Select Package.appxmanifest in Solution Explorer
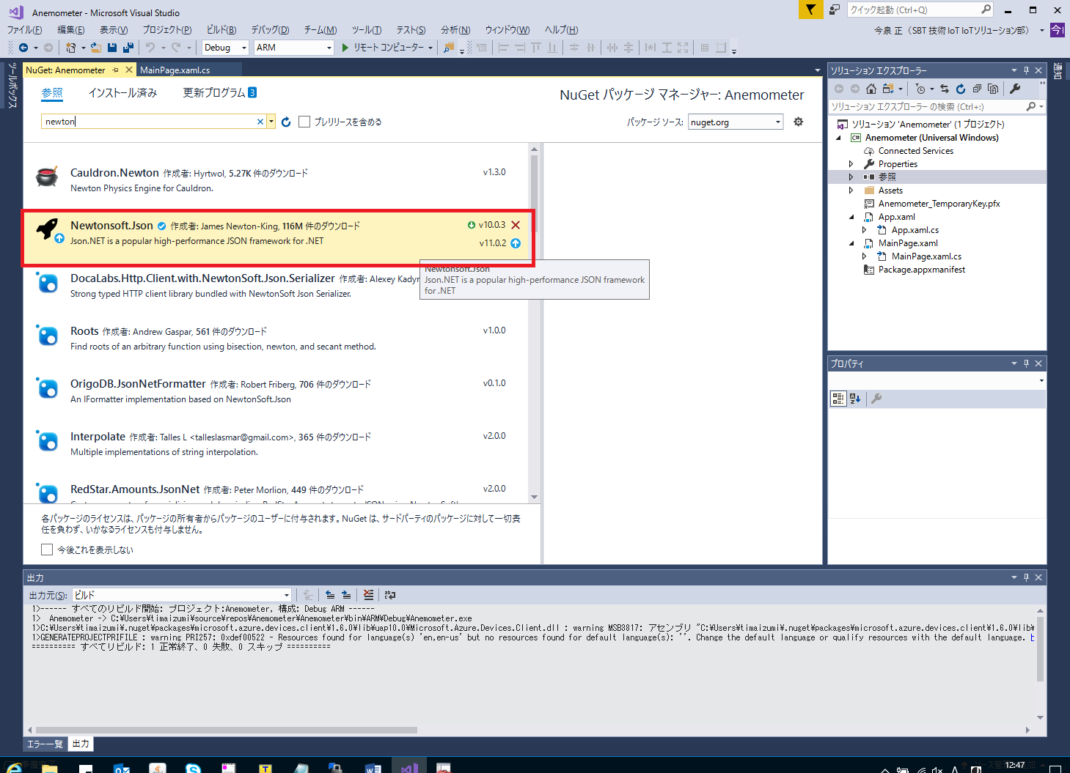This screenshot has height=773, width=1070. pos(921,270)
